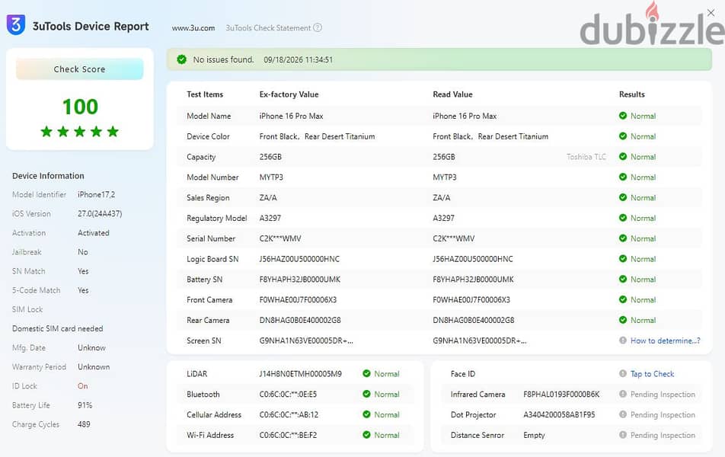Click the green check icon in LiDAR row

[x=366, y=373]
